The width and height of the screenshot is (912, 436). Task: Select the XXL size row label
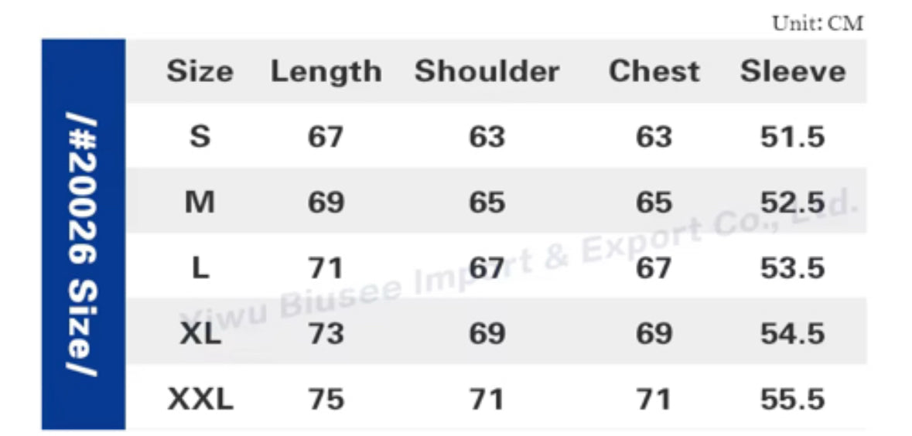[x=200, y=400]
